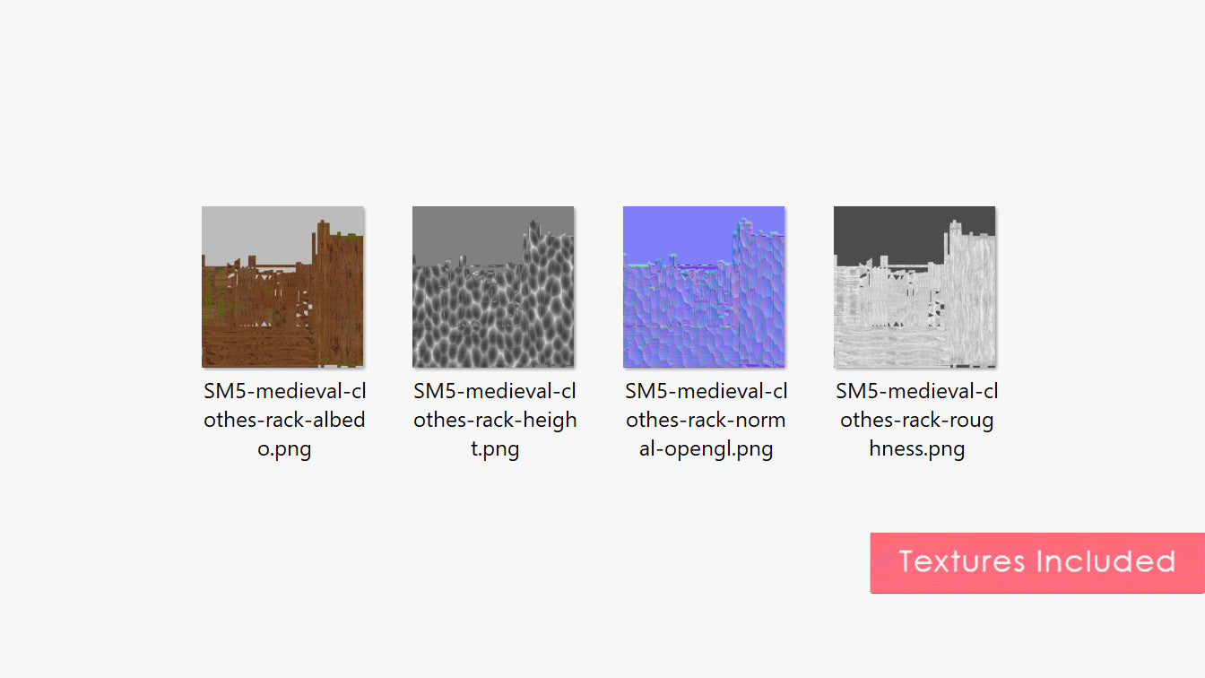Click the word "Textures" in the pink banner
The width and height of the screenshot is (1205, 678).
click(962, 561)
